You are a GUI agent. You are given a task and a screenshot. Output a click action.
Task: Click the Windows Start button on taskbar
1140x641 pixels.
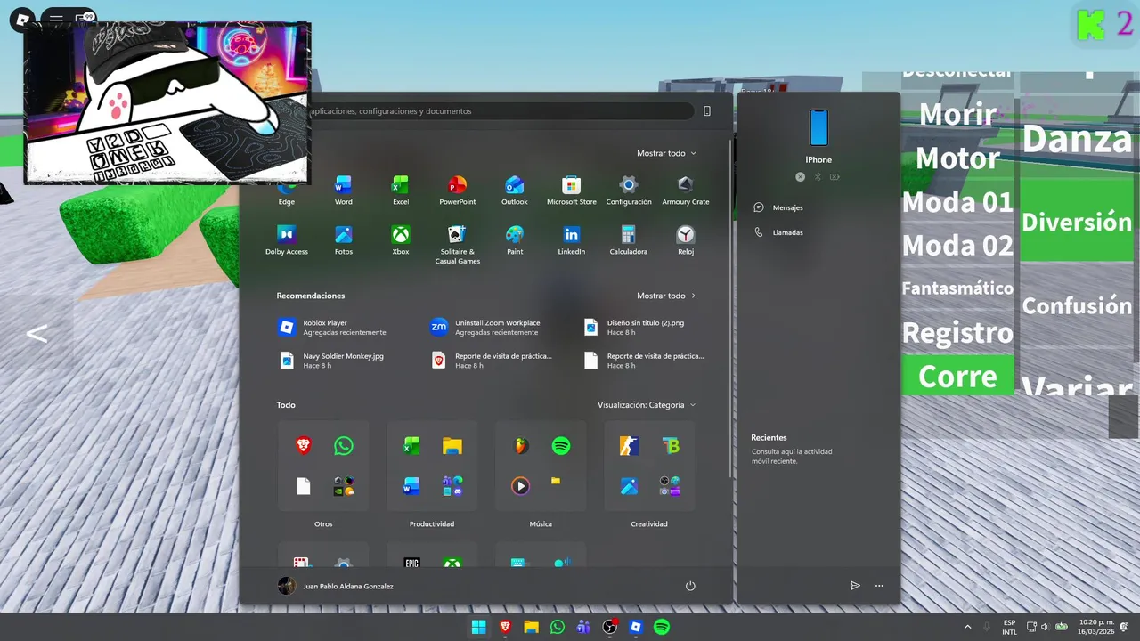pyautogui.click(x=478, y=627)
